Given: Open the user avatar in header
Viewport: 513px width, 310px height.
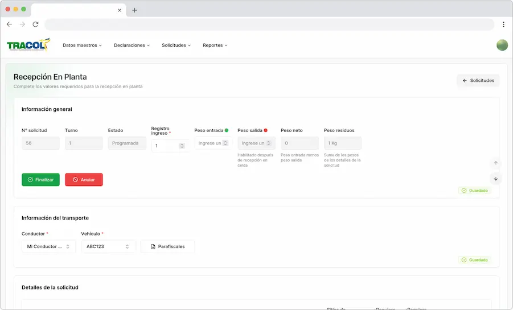Looking at the screenshot, I should (502, 45).
